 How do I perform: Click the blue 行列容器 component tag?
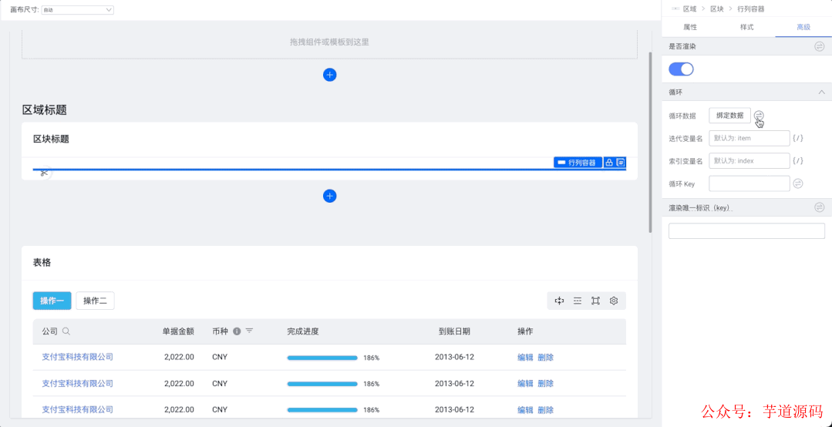578,163
